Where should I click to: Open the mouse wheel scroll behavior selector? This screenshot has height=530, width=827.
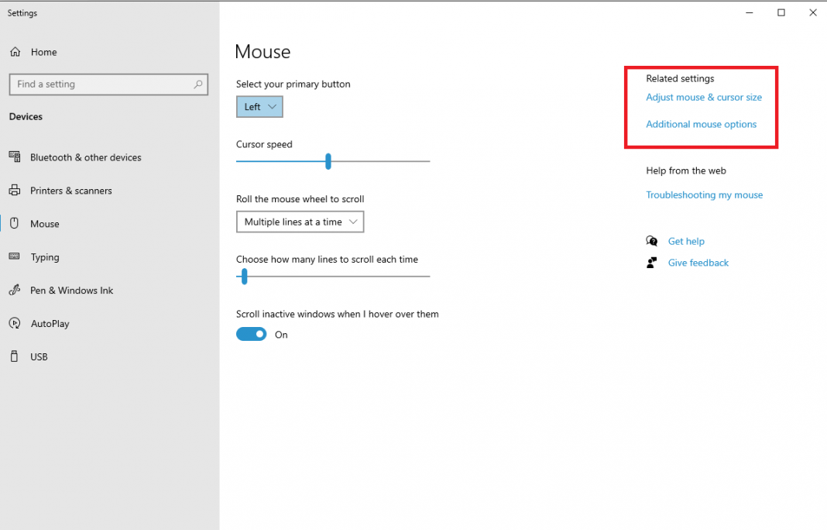300,221
